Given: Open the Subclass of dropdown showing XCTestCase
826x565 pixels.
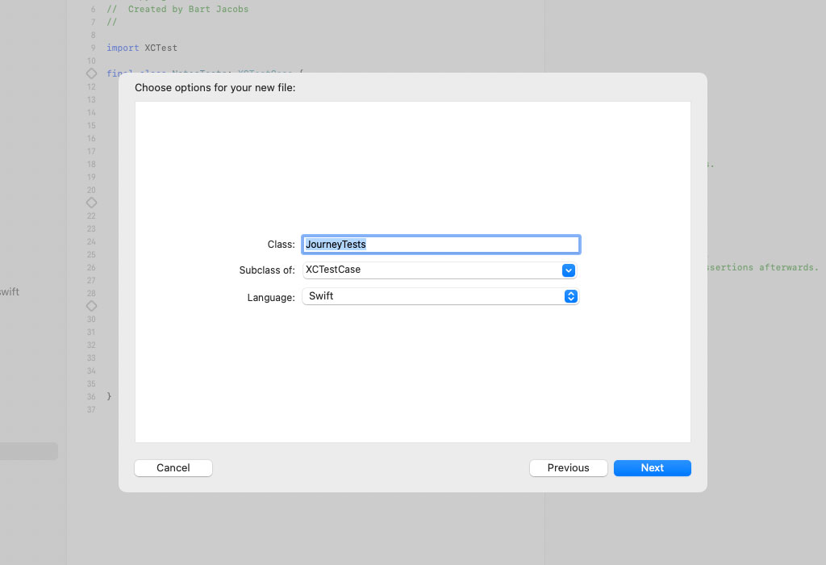Looking at the screenshot, I should tap(440, 270).
